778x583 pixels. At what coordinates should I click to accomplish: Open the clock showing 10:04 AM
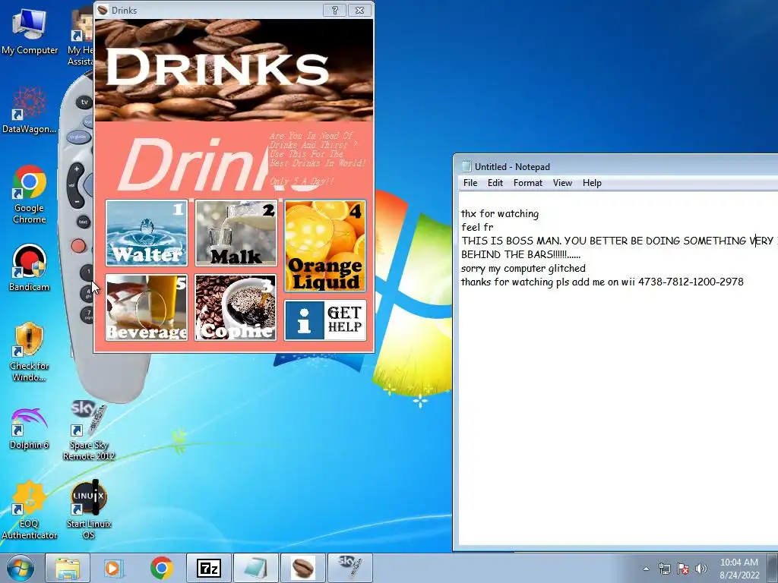click(739, 569)
